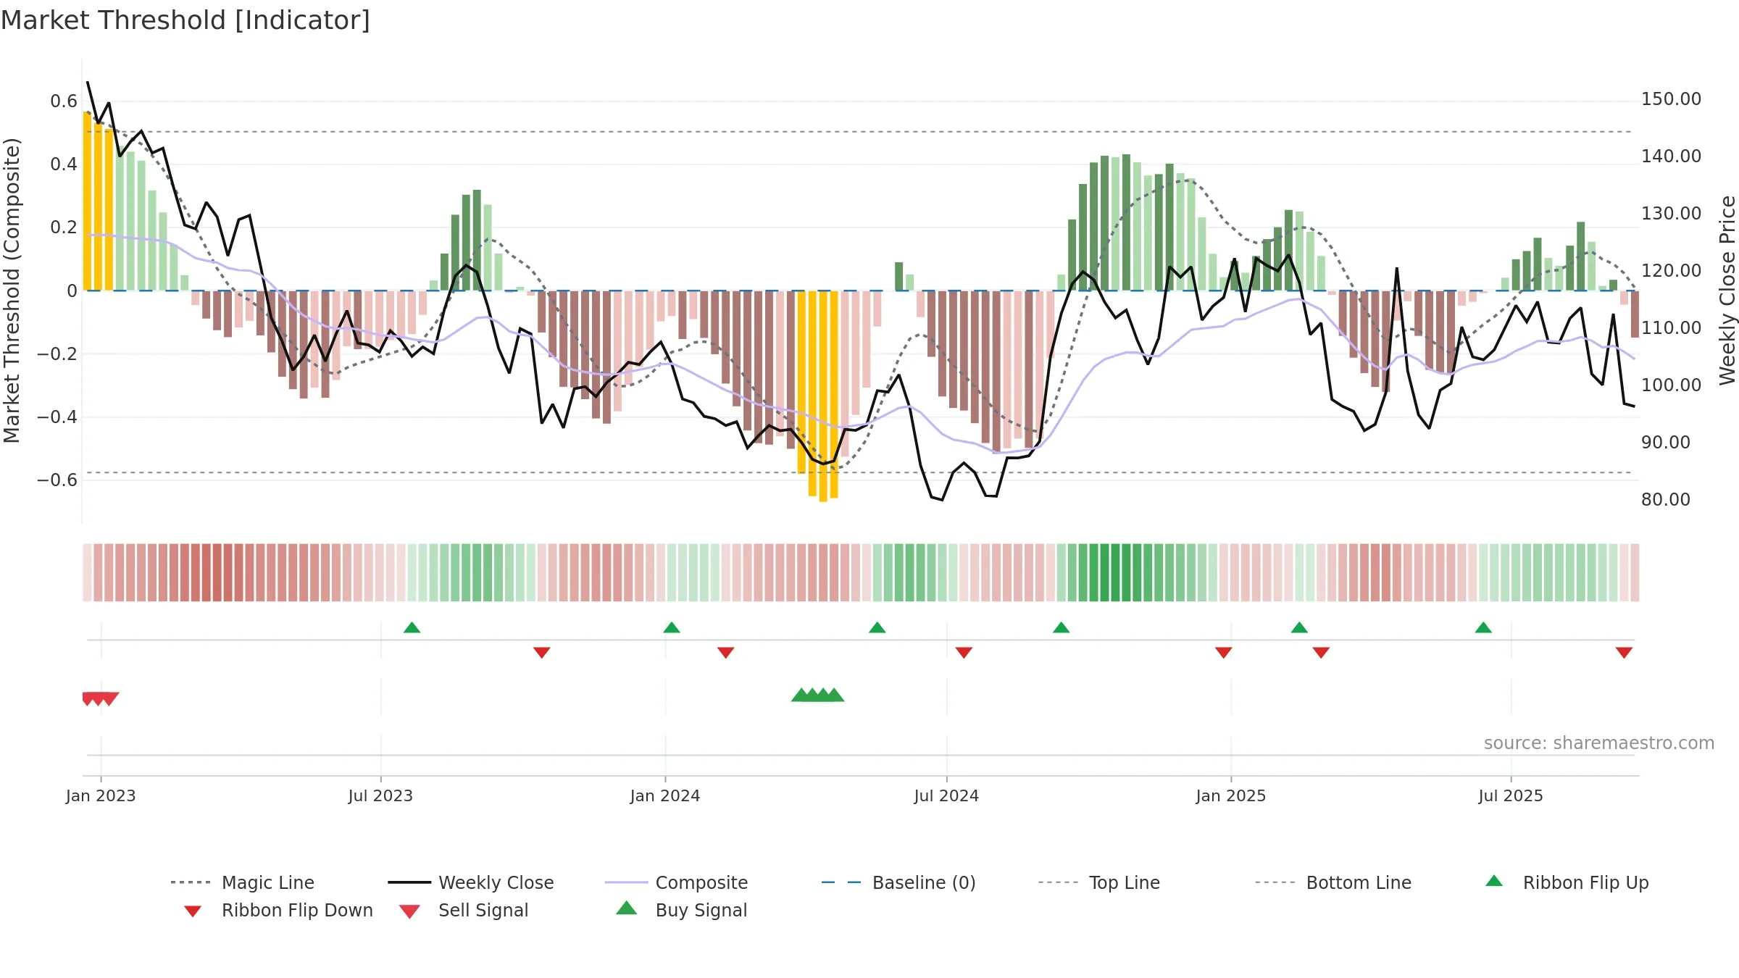
Task: Click the darkest green ribbon segment near Oct 2024
Action: 1105,572
